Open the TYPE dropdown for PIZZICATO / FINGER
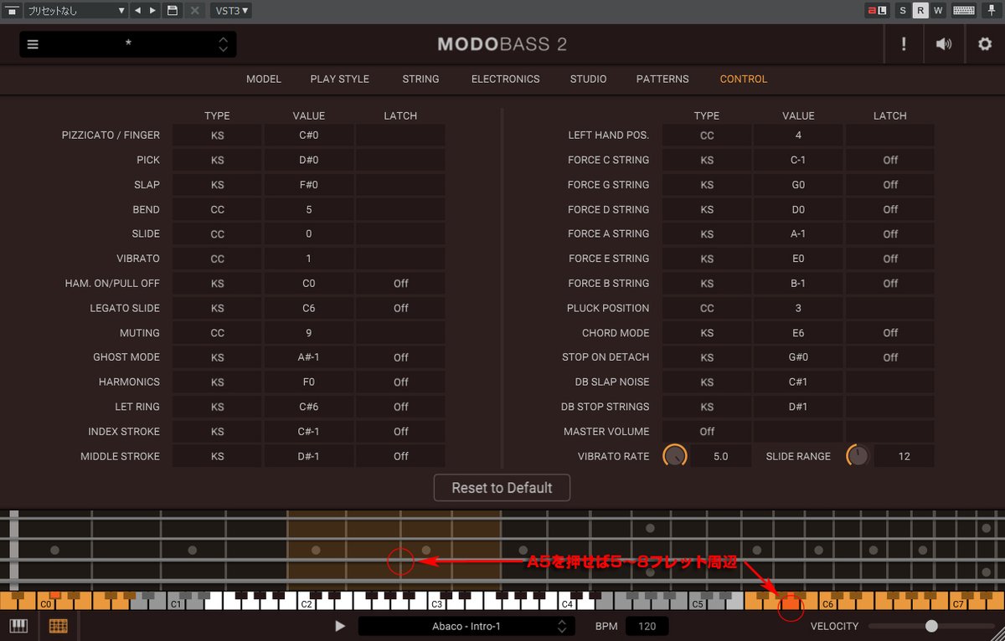The image size is (1005, 641). (x=217, y=135)
